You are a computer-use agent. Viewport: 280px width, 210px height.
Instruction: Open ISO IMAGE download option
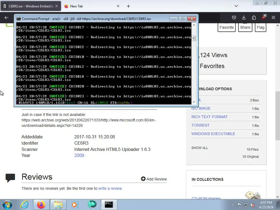click(201, 108)
